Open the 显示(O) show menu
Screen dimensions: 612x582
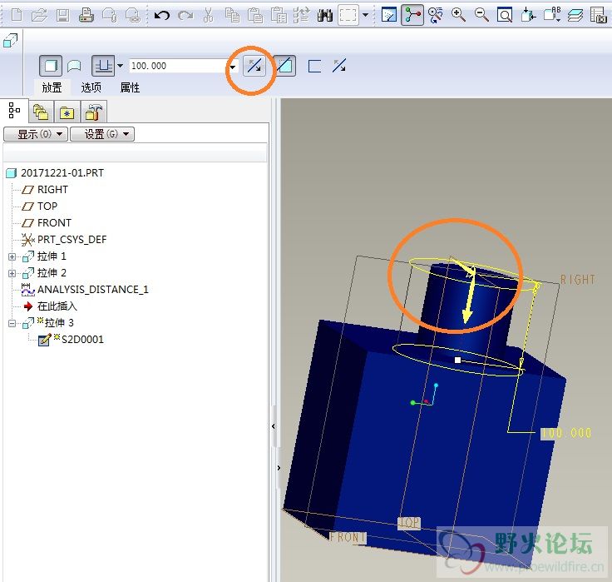[36, 134]
